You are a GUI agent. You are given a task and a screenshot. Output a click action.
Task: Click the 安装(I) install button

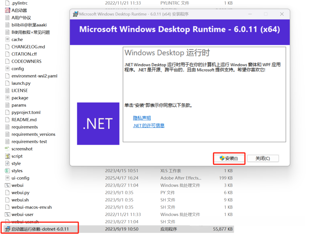point(229,159)
